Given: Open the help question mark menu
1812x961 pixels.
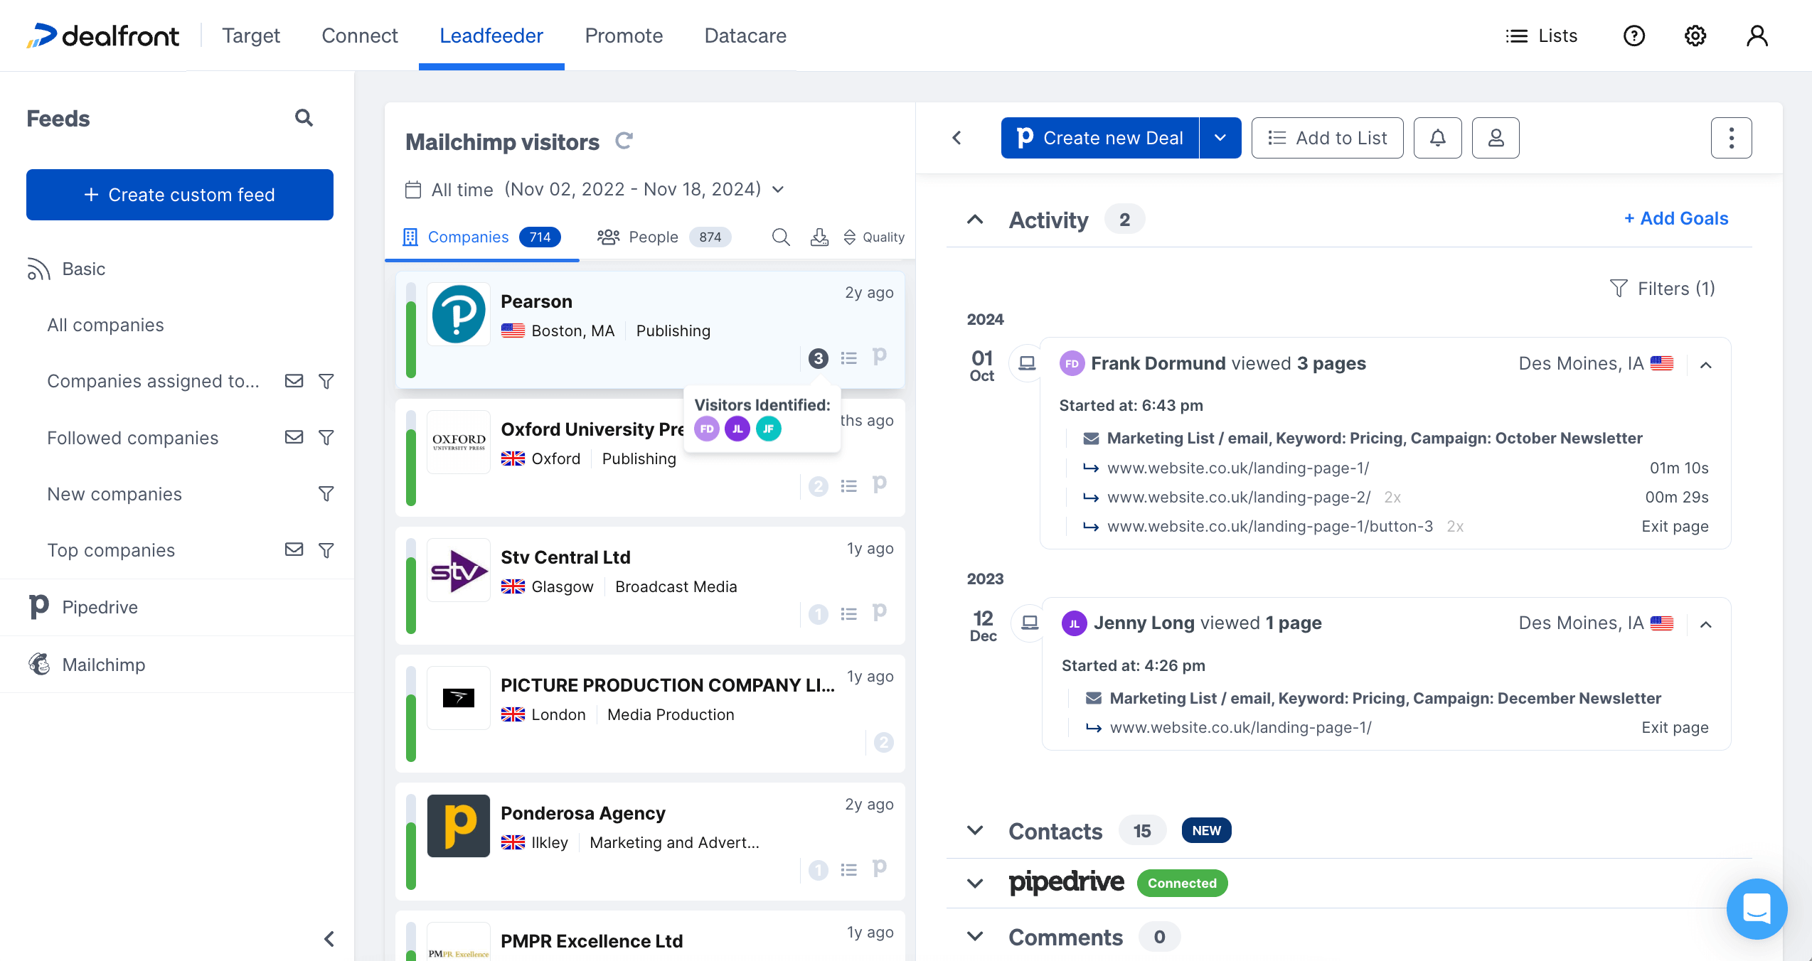Looking at the screenshot, I should tap(1634, 36).
